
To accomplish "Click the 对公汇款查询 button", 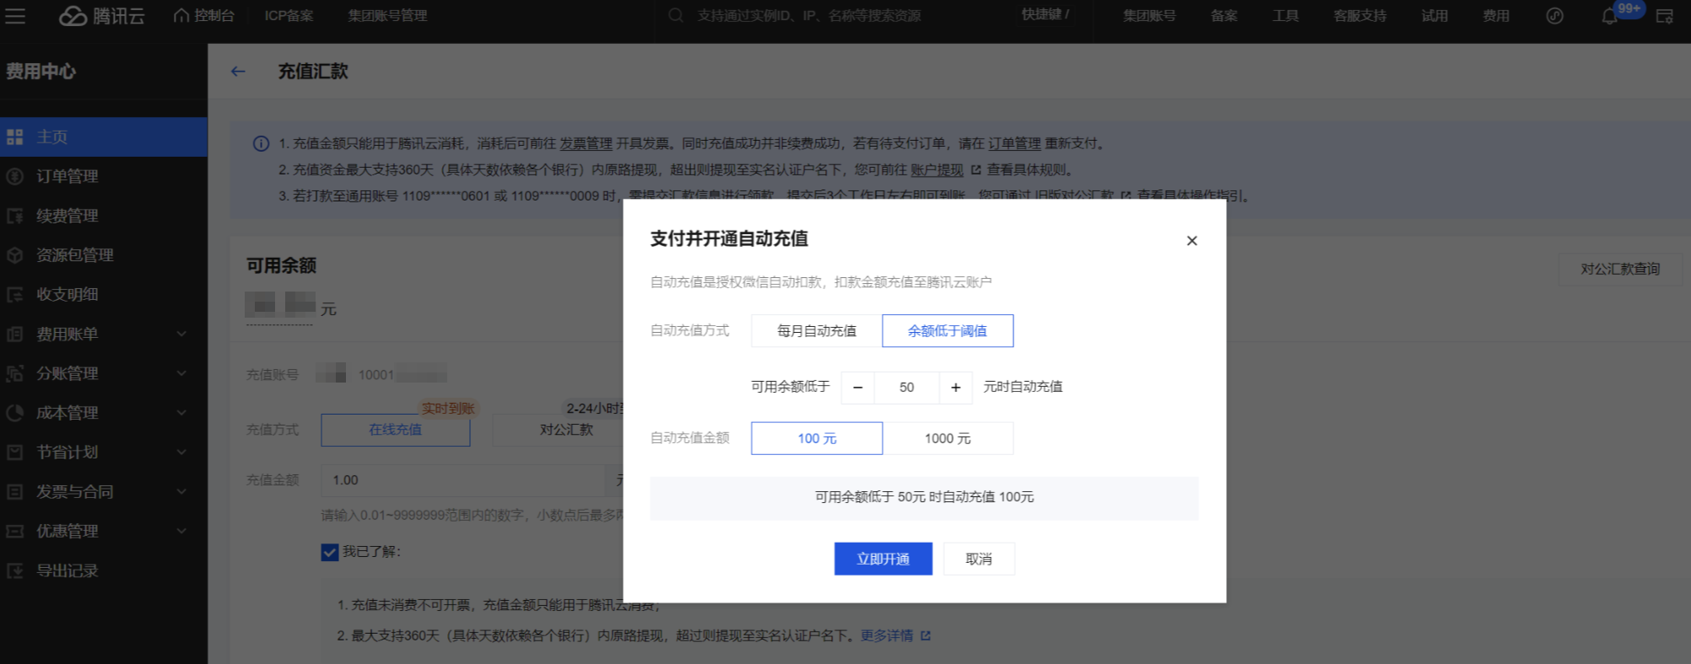I will (1620, 270).
